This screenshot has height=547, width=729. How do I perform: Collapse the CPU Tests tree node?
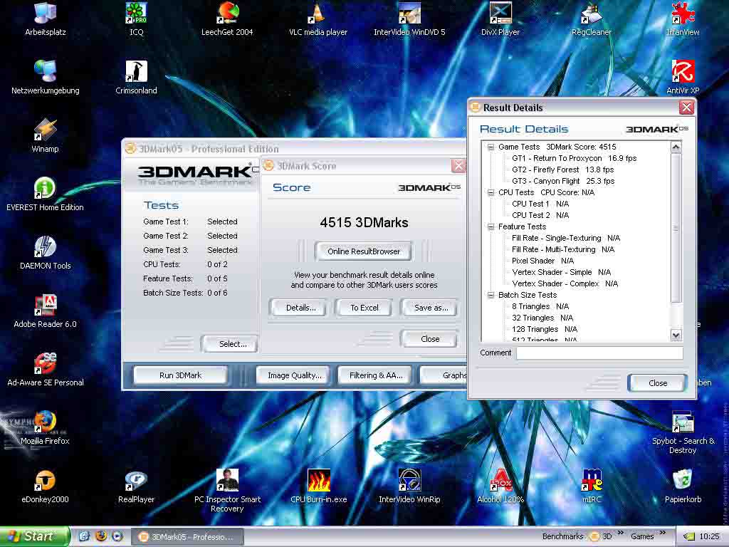pos(491,192)
